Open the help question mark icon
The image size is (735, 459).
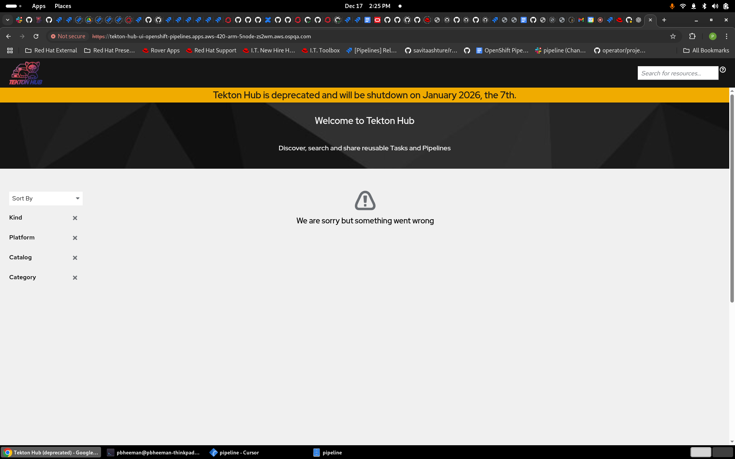point(723,70)
